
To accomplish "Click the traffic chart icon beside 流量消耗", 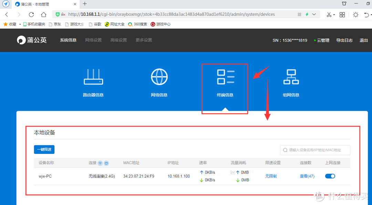I will point(233,172).
